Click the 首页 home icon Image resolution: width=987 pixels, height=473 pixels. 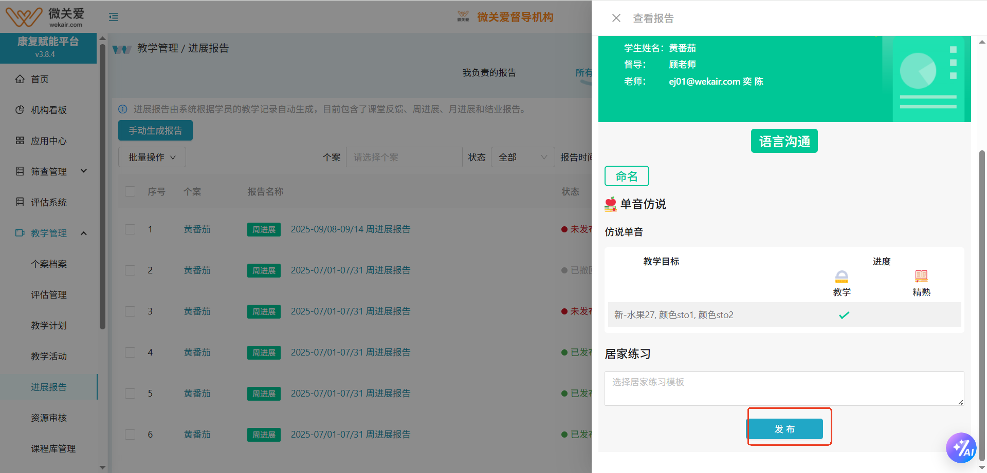click(x=20, y=79)
